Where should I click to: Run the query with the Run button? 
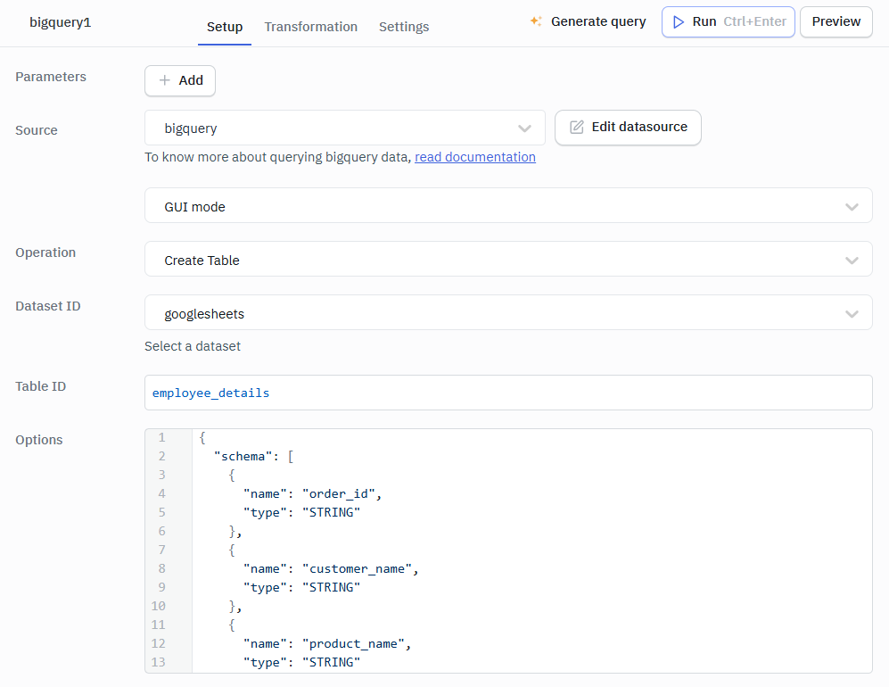(728, 22)
